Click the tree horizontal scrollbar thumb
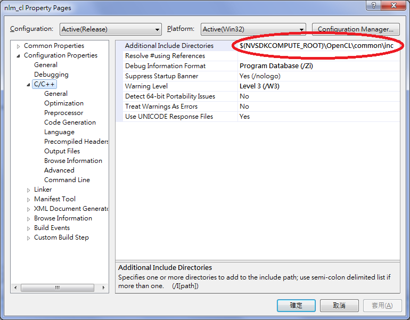This screenshot has width=410, height=320. [58, 288]
